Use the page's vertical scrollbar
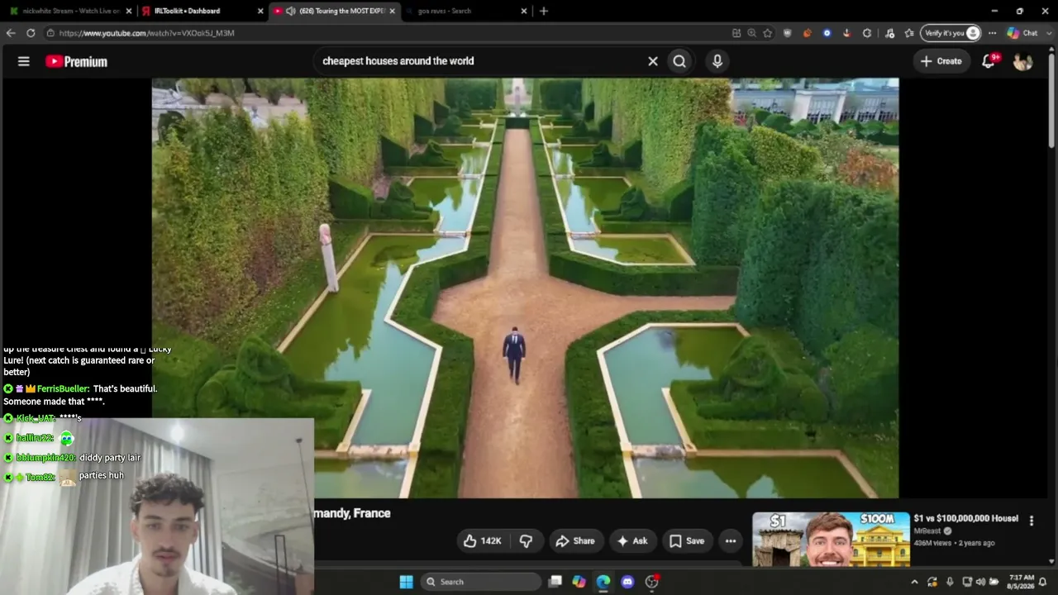This screenshot has height=595, width=1058. click(1052, 99)
